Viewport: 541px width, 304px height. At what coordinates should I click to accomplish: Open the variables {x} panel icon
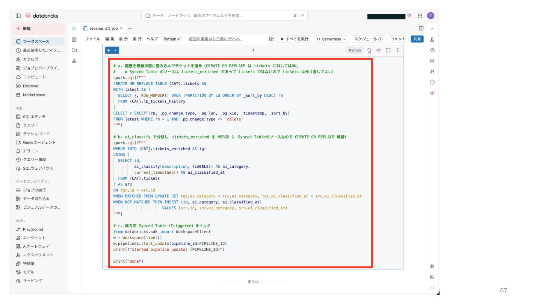click(432, 61)
